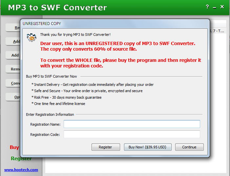Click the partially hidden Opt... sidebar button
This screenshot has width=230, height=176.
pos(15,97)
